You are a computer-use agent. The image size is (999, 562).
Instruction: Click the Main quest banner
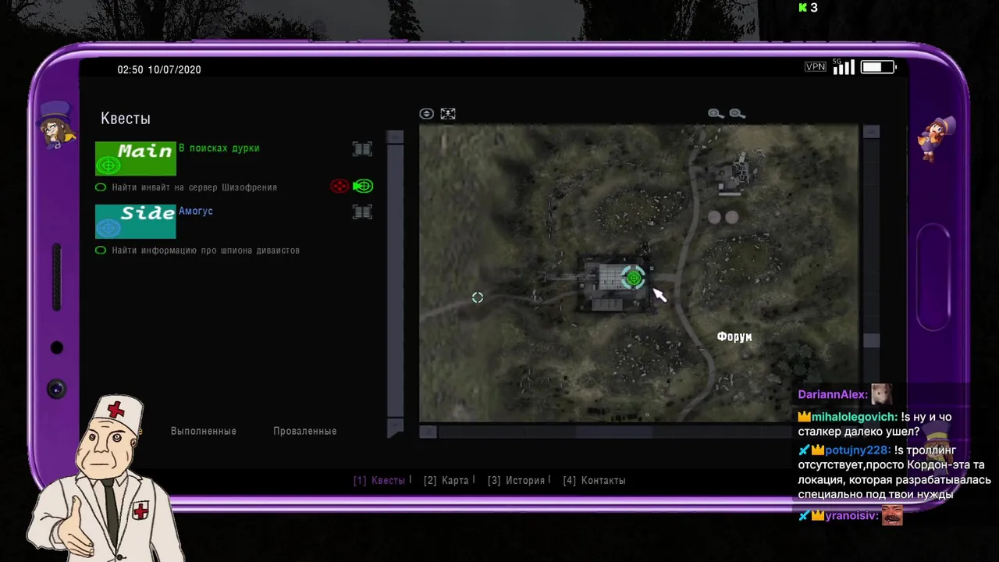pyautogui.click(x=136, y=158)
